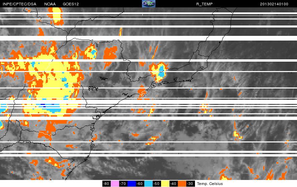
Task: Click the GOES12 satellite label
Action: pyautogui.click(x=71, y=4)
